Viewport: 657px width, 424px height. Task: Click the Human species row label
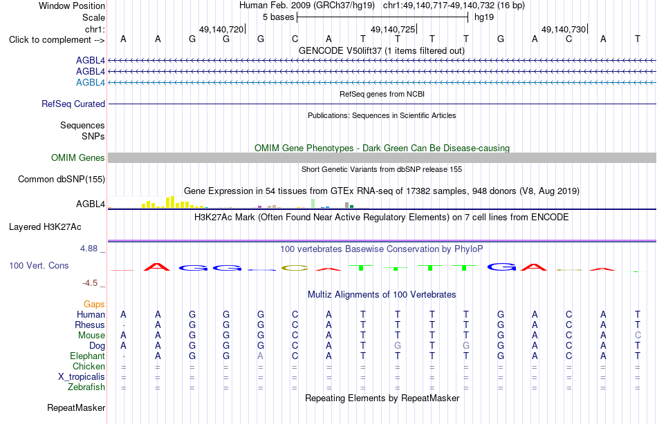pos(91,315)
